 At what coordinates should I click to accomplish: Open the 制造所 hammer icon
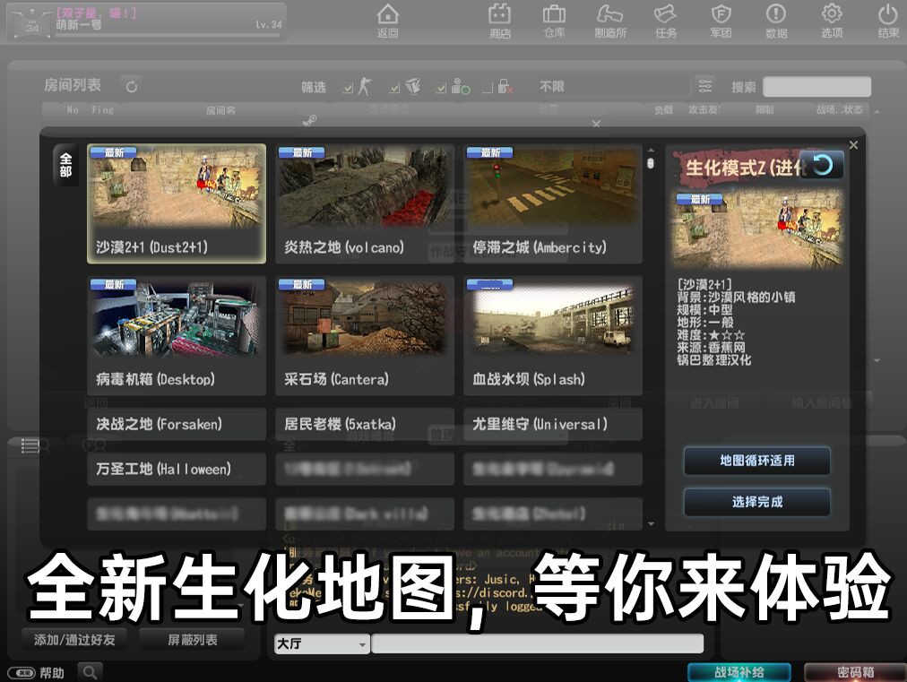pyautogui.click(x=610, y=21)
